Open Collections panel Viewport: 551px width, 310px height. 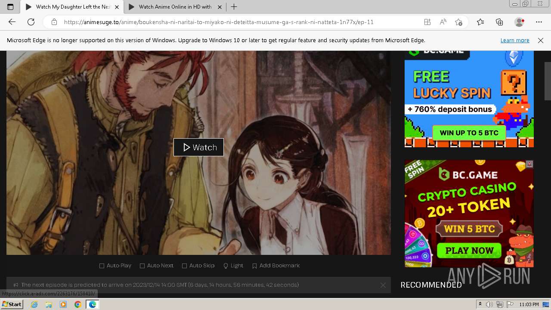(x=499, y=22)
